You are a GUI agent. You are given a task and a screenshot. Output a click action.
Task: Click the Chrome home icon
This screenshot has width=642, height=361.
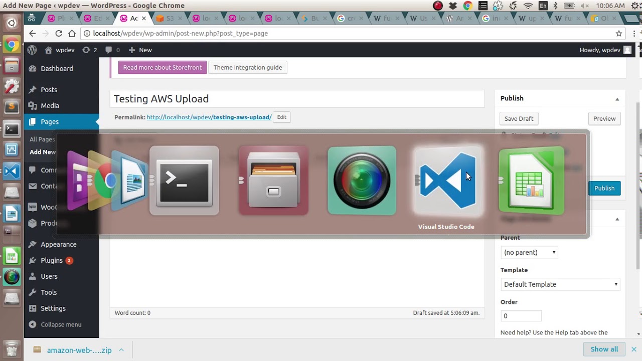(x=72, y=33)
